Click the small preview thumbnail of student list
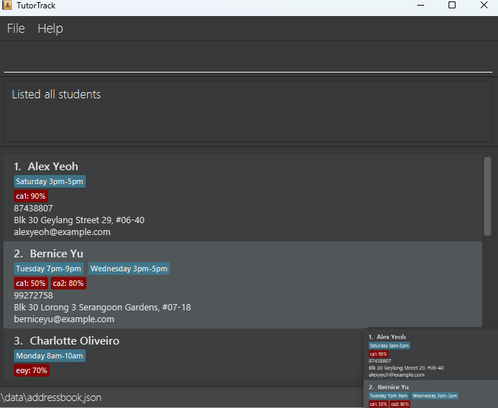The width and height of the screenshot is (498, 408). 430,369
